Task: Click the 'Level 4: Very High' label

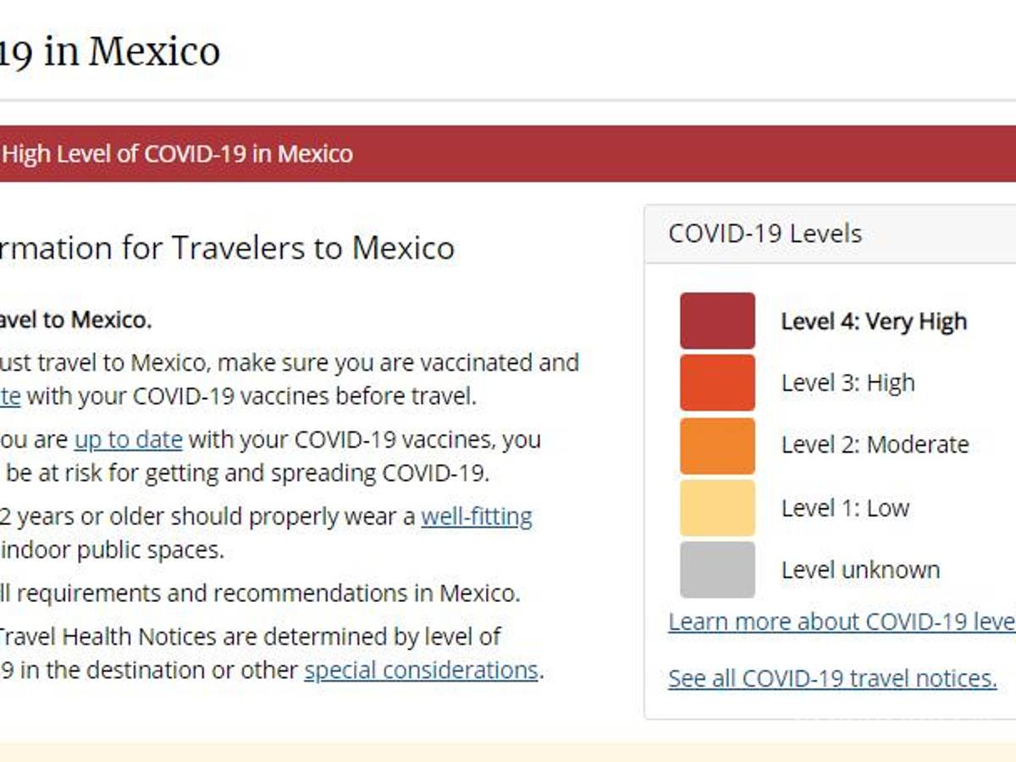Action: (872, 322)
